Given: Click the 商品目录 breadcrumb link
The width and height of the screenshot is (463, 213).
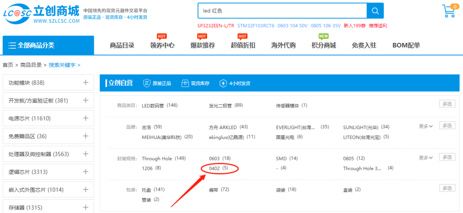Looking at the screenshot, I should pyautogui.click(x=31, y=65).
